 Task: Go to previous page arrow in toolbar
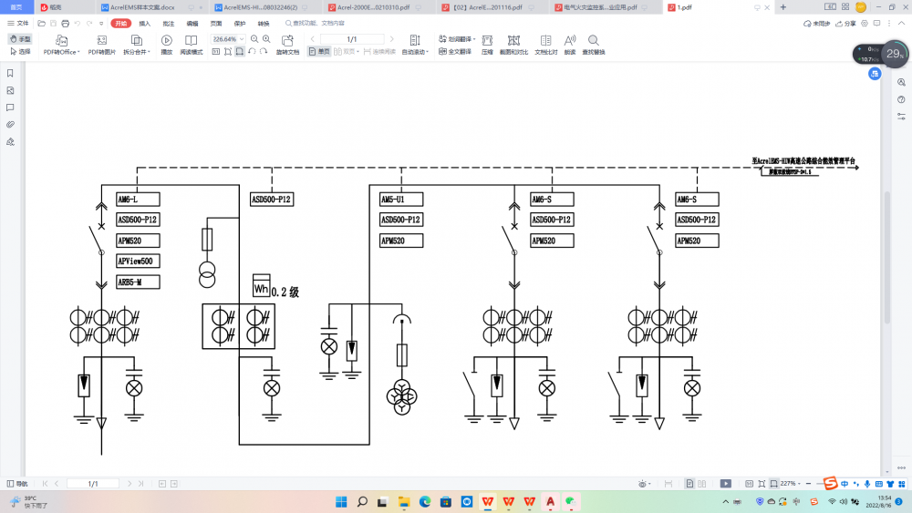tap(312, 39)
